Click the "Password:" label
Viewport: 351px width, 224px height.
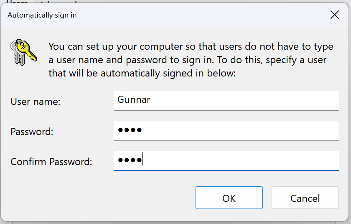coord(32,132)
